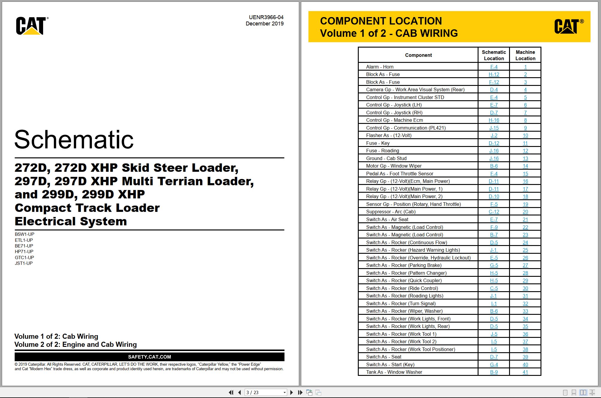
Task: Open machine location 35 for Work Lights, Rear
Action: (525, 326)
